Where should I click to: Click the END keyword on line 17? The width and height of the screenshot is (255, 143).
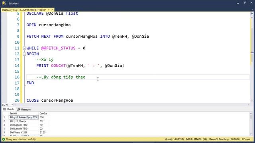click(30, 83)
